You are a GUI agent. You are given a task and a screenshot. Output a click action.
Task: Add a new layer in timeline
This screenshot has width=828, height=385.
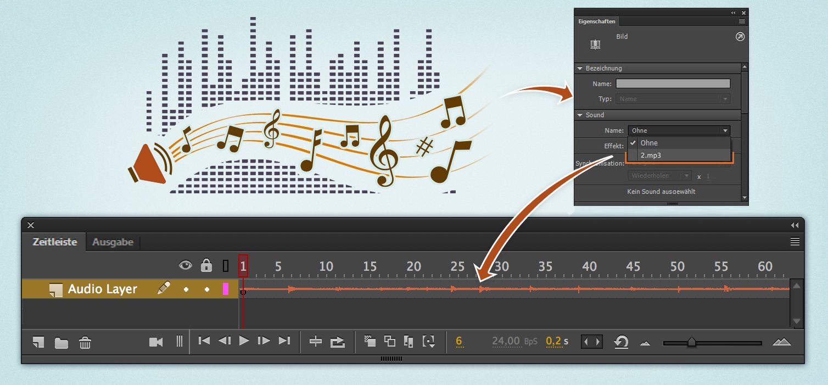click(x=38, y=342)
